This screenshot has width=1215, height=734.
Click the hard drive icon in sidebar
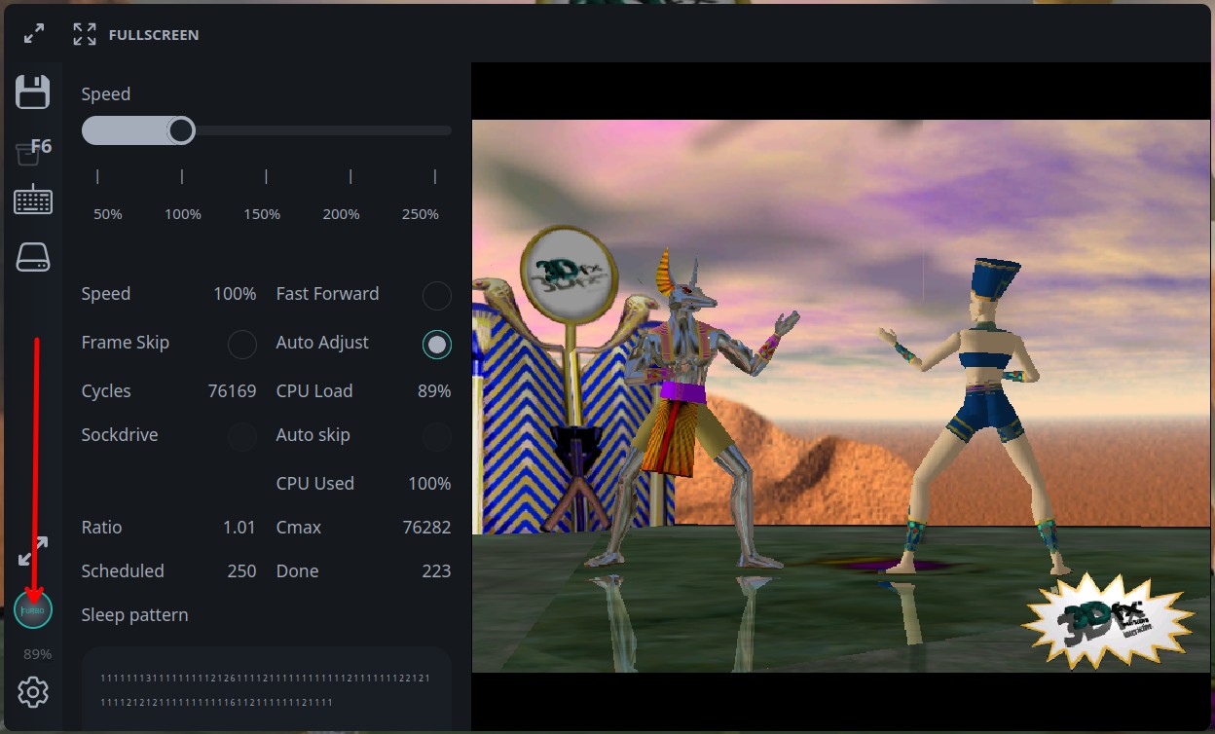pos(33,257)
